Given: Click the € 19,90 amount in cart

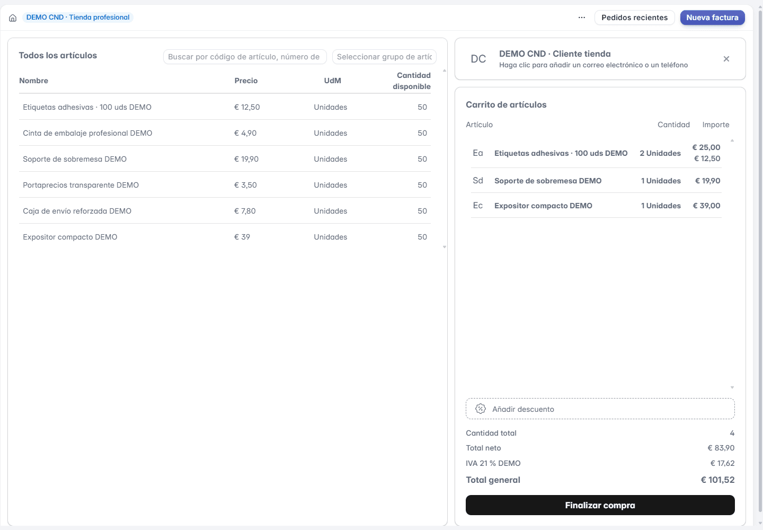Looking at the screenshot, I should [707, 181].
